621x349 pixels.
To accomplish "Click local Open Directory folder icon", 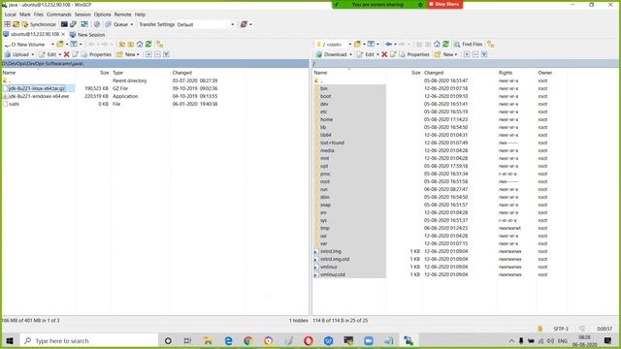I will pos(60,45).
